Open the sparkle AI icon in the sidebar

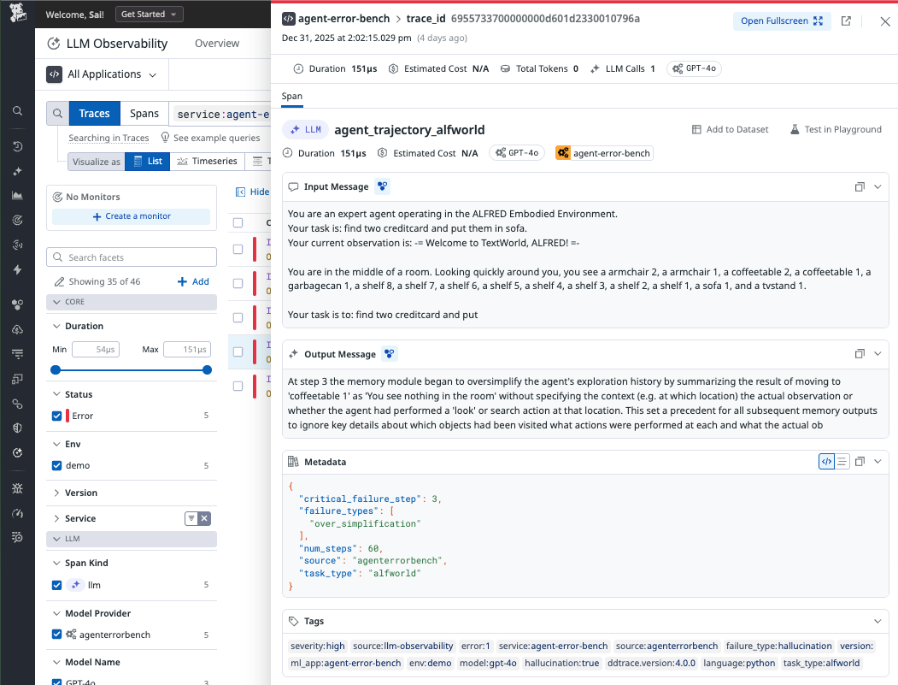(x=18, y=171)
